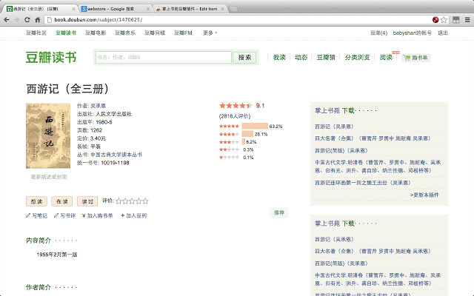Open 豆瓣音乐 in the top navigation
This screenshot has height=296, width=474.
(125, 33)
